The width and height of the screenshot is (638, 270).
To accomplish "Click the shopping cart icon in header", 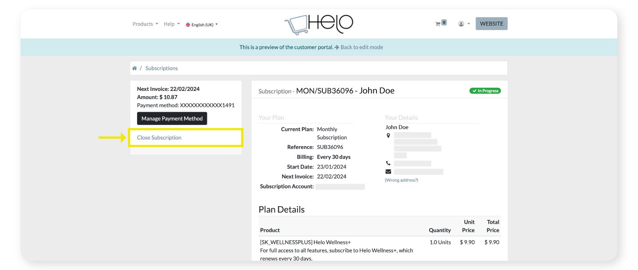I will [x=438, y=24].
